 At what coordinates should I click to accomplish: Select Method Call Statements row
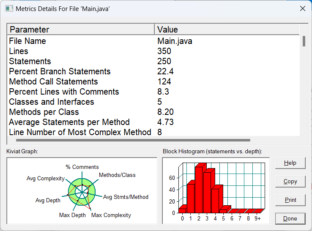(x=153, y=82)
